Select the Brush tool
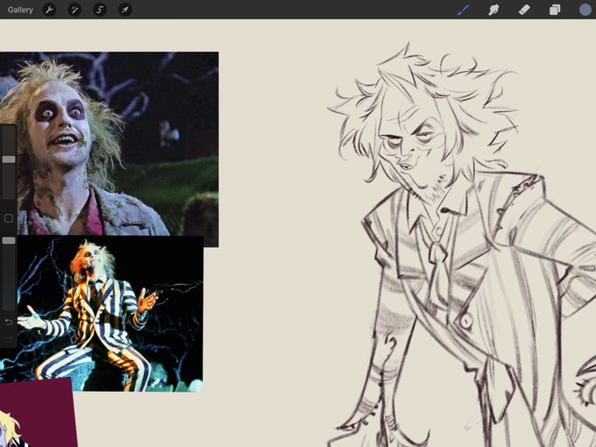This screenshot has height=447, width=596. point(464,10)
